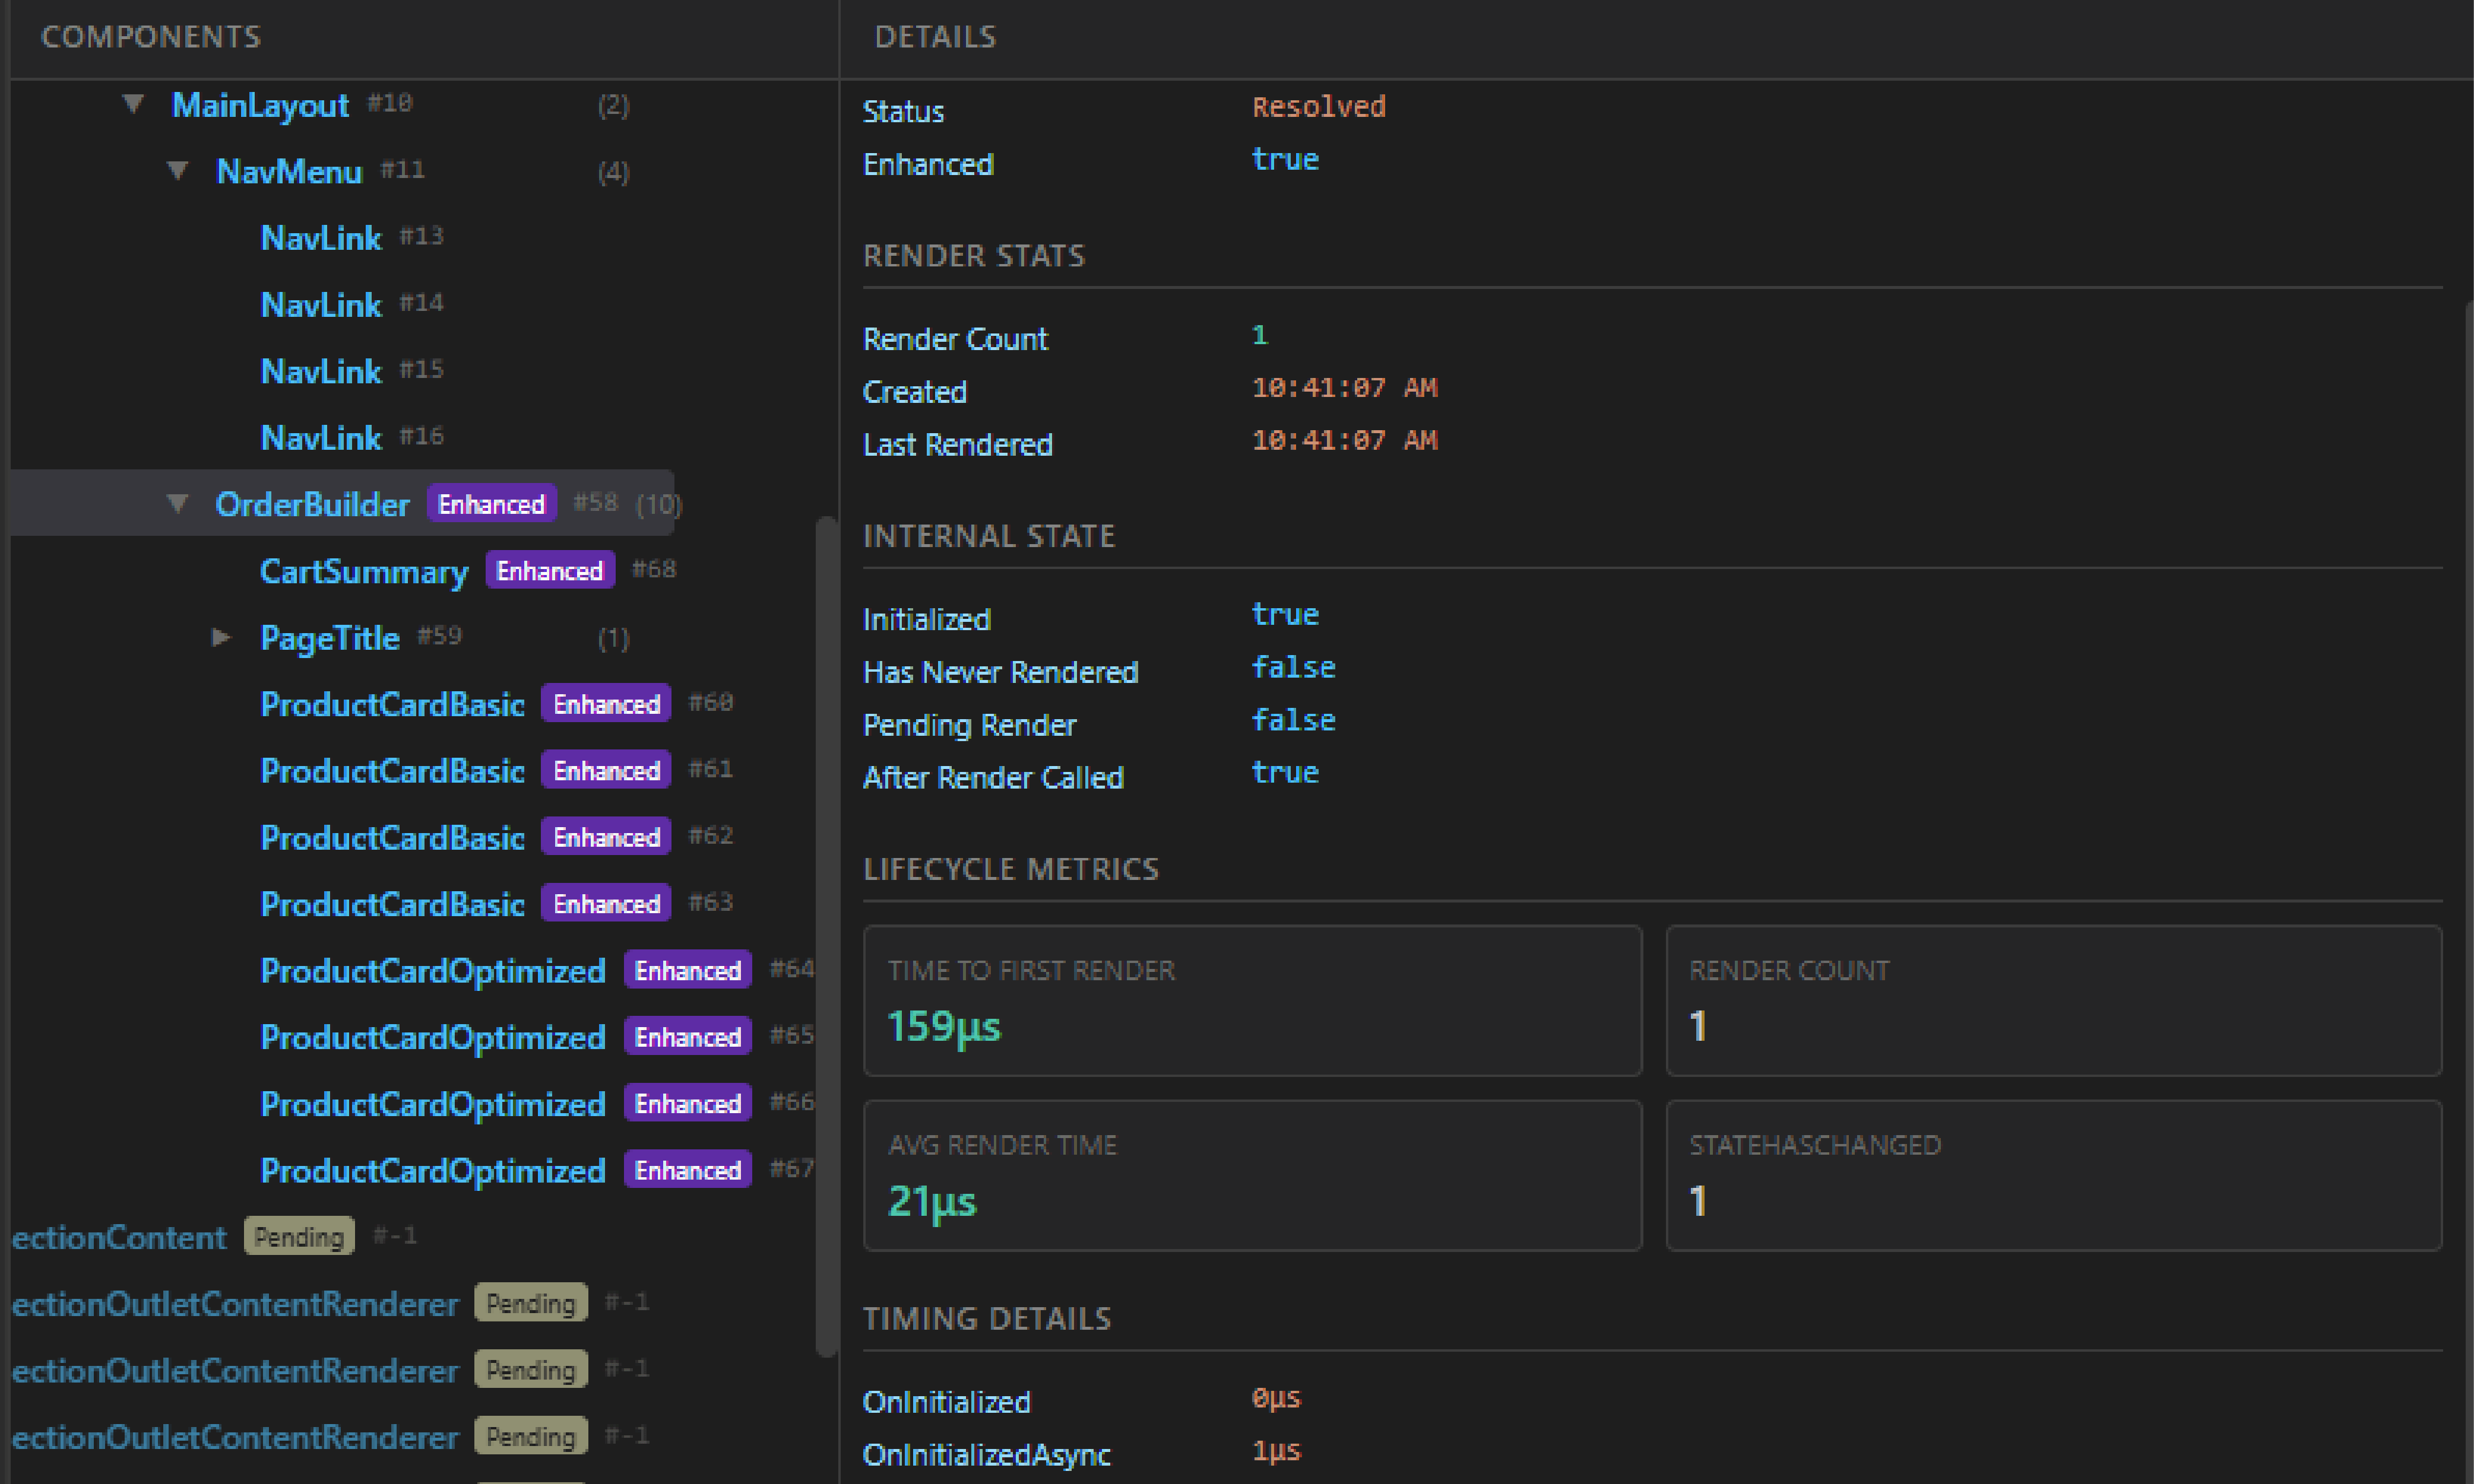Viewport: 2474px width, 1484px height.
Task: Collapse the OrderBuilder node
Action: [x=177, y=503]
